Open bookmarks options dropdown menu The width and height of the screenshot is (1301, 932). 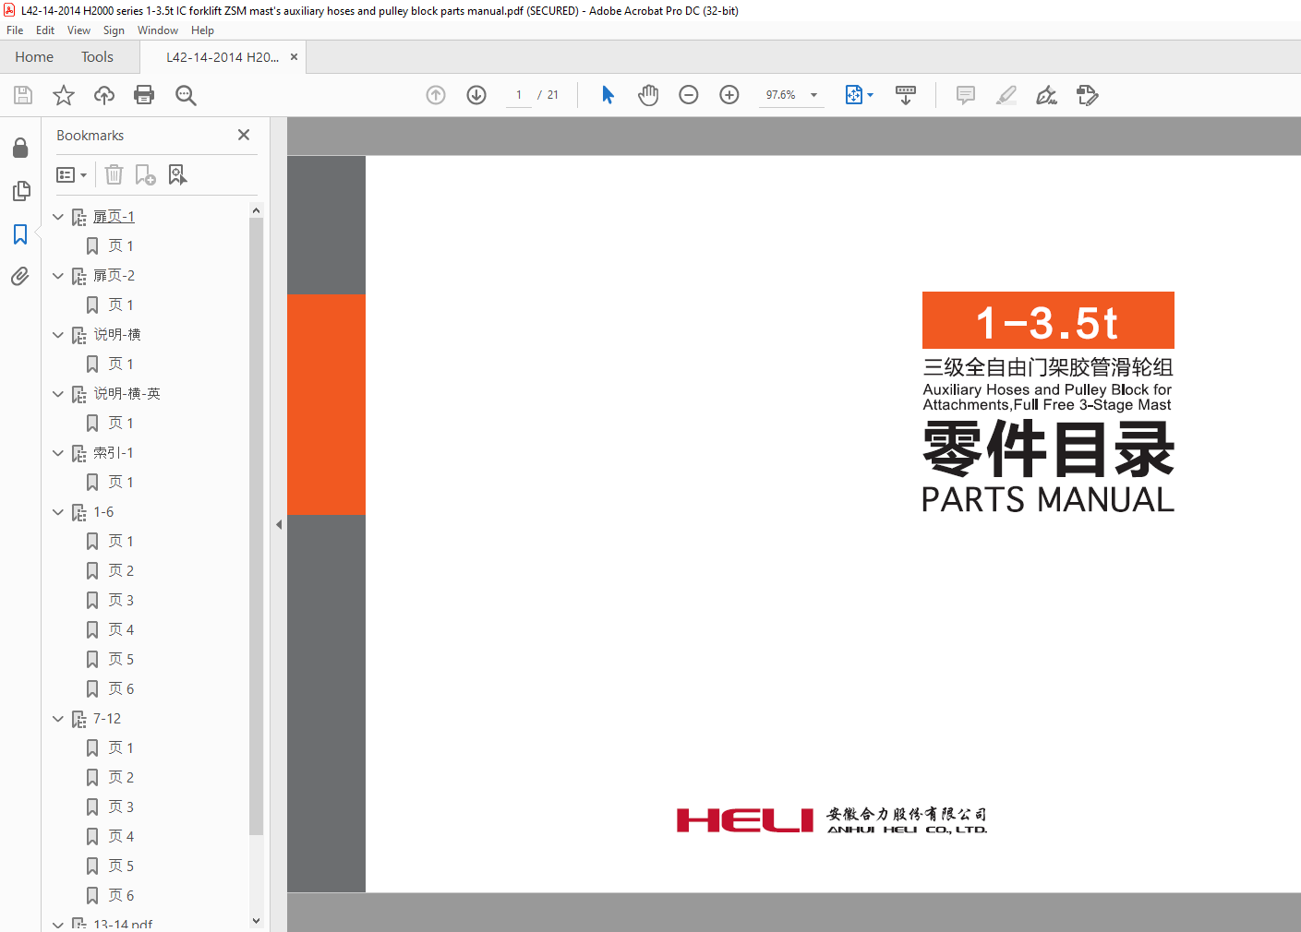[71, 174]
